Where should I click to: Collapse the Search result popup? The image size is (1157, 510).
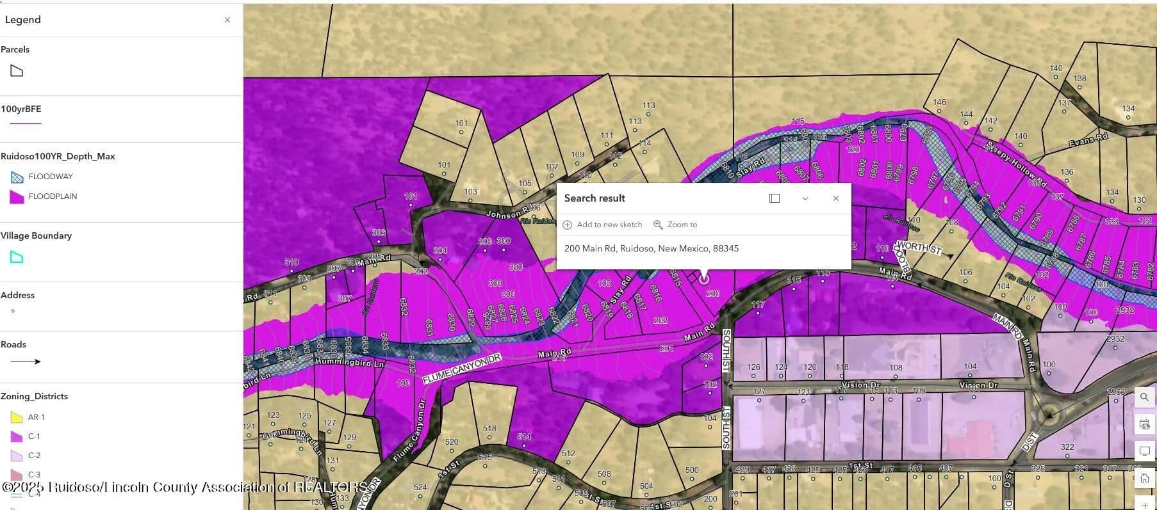[x=805, y=198]
